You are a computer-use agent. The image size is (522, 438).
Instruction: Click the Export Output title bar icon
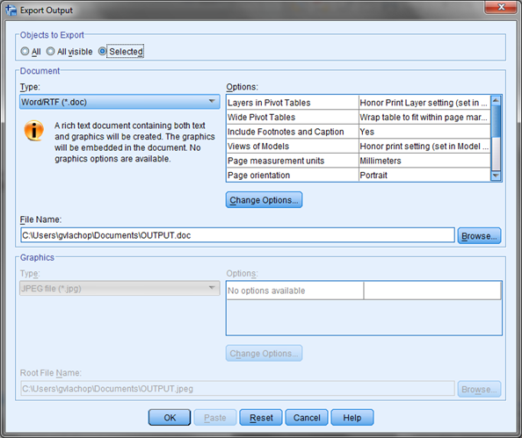click(11, 10)
